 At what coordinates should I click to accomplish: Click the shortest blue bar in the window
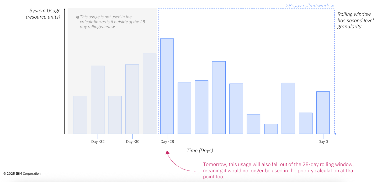(271, 129)
